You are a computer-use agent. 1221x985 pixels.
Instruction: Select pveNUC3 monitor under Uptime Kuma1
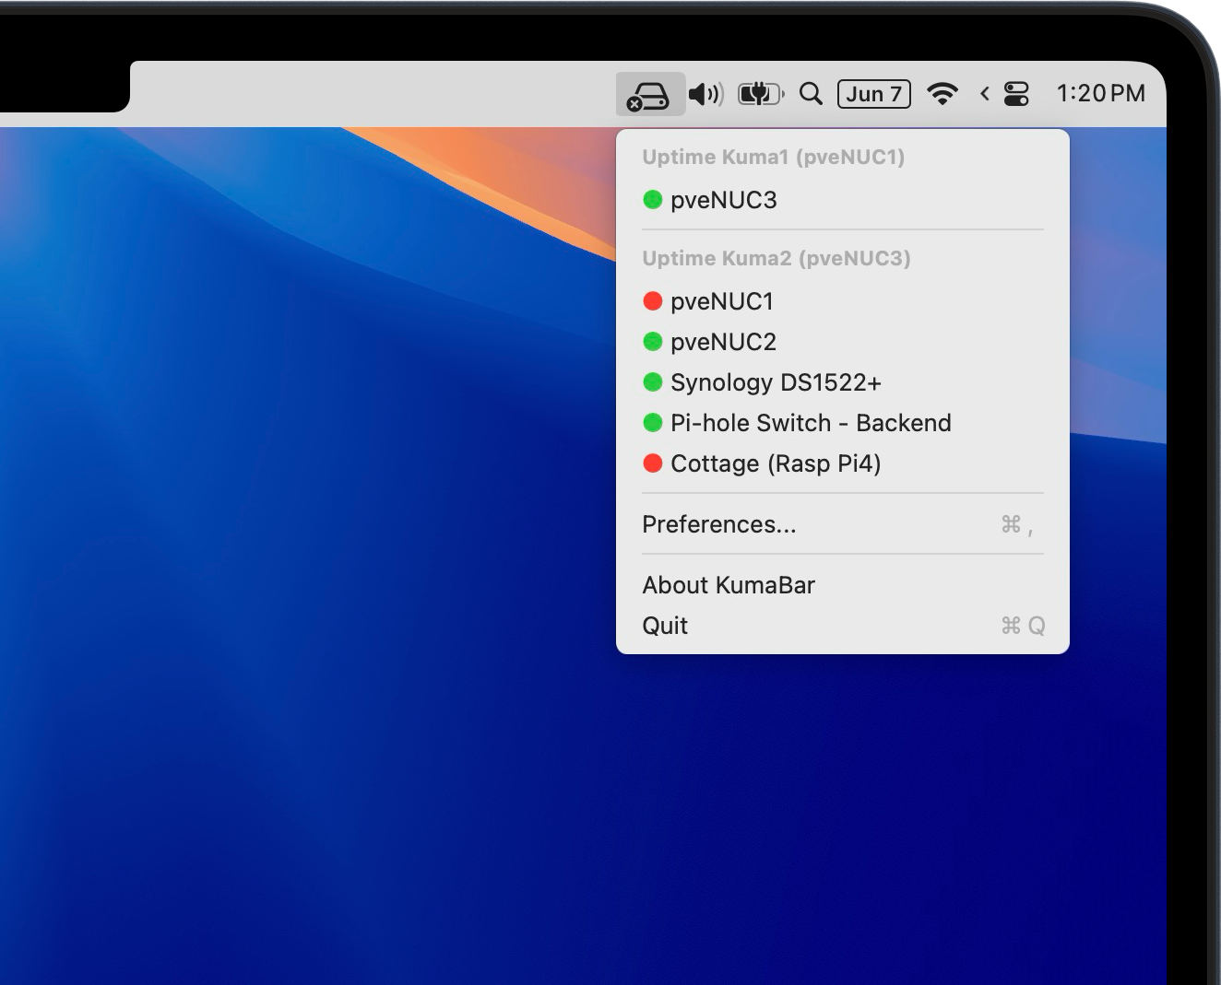[842, 200]
